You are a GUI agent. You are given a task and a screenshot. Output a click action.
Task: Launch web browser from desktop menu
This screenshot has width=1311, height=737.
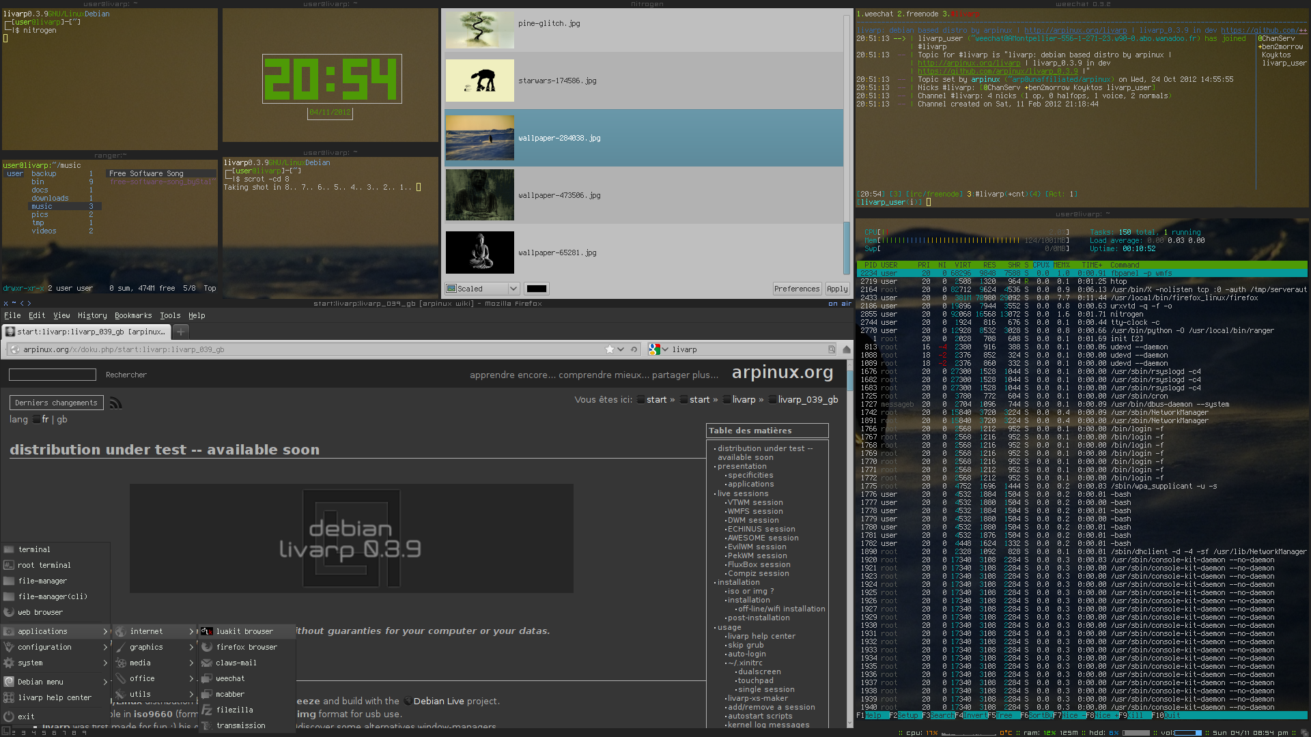(55, 612)
